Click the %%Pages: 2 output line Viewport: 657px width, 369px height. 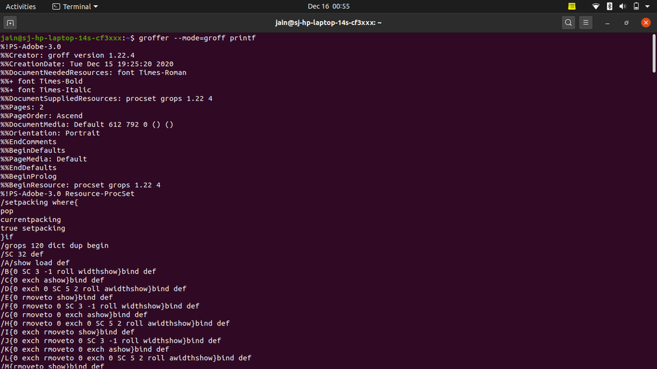point(22,107)
